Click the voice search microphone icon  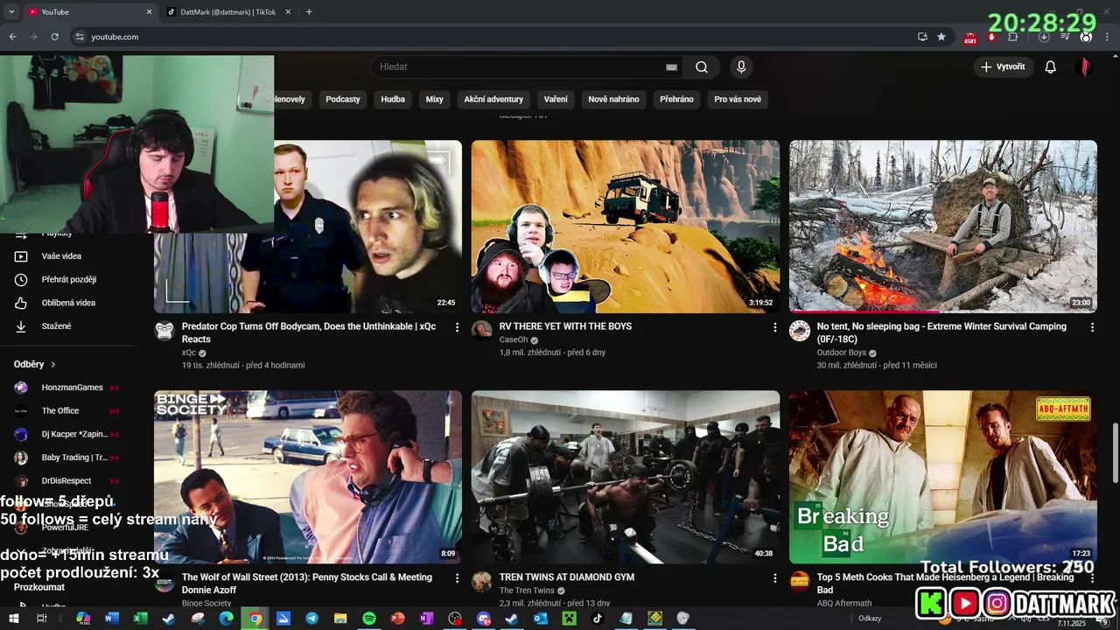741,66
